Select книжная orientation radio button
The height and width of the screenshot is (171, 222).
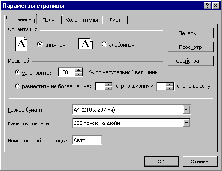[40, 44]
